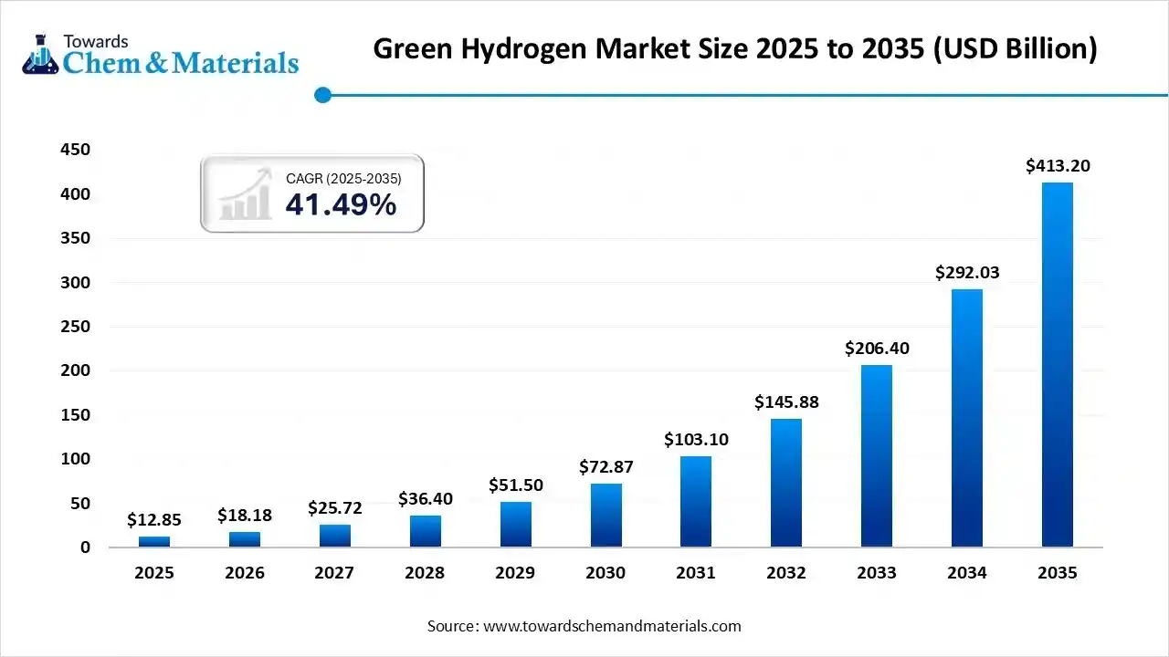Toggle the $51.50 value label for 2029
1169x657 pixels.
[x=515, y=485]
